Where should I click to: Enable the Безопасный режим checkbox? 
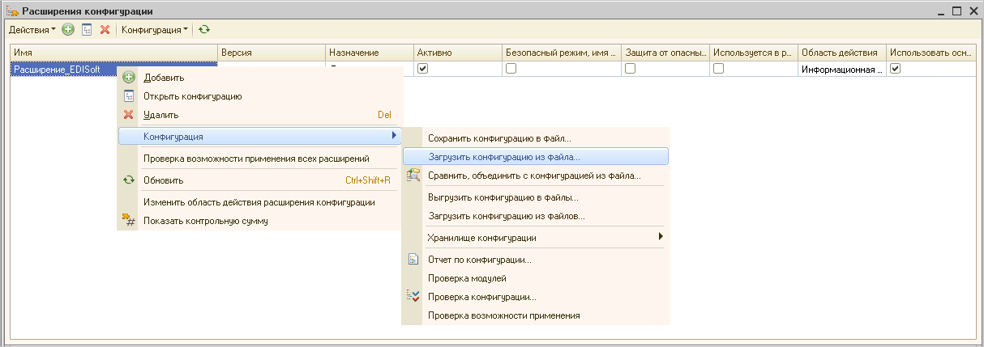[511, 69]
